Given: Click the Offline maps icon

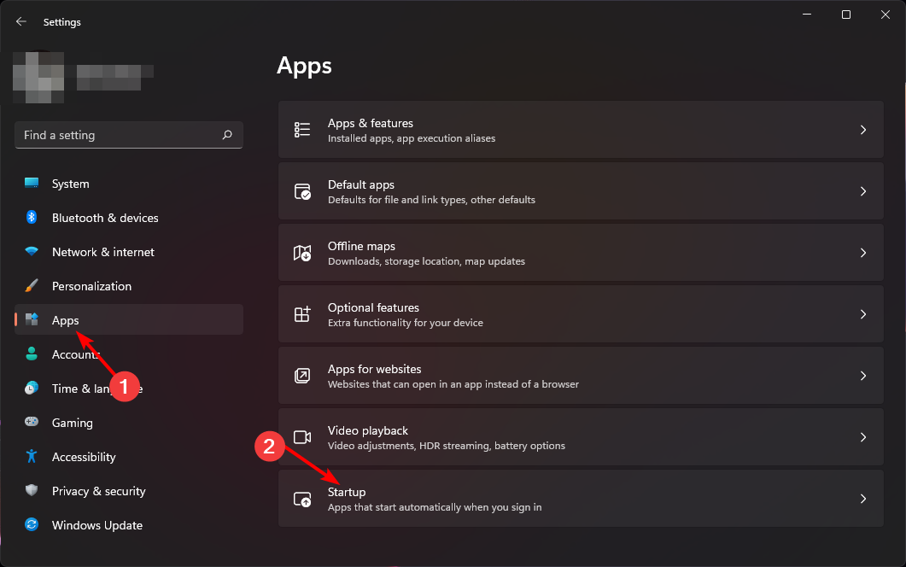Looking at the screenshot, I should (302, 253).
